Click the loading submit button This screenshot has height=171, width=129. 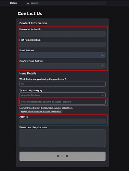click(63, 156)
